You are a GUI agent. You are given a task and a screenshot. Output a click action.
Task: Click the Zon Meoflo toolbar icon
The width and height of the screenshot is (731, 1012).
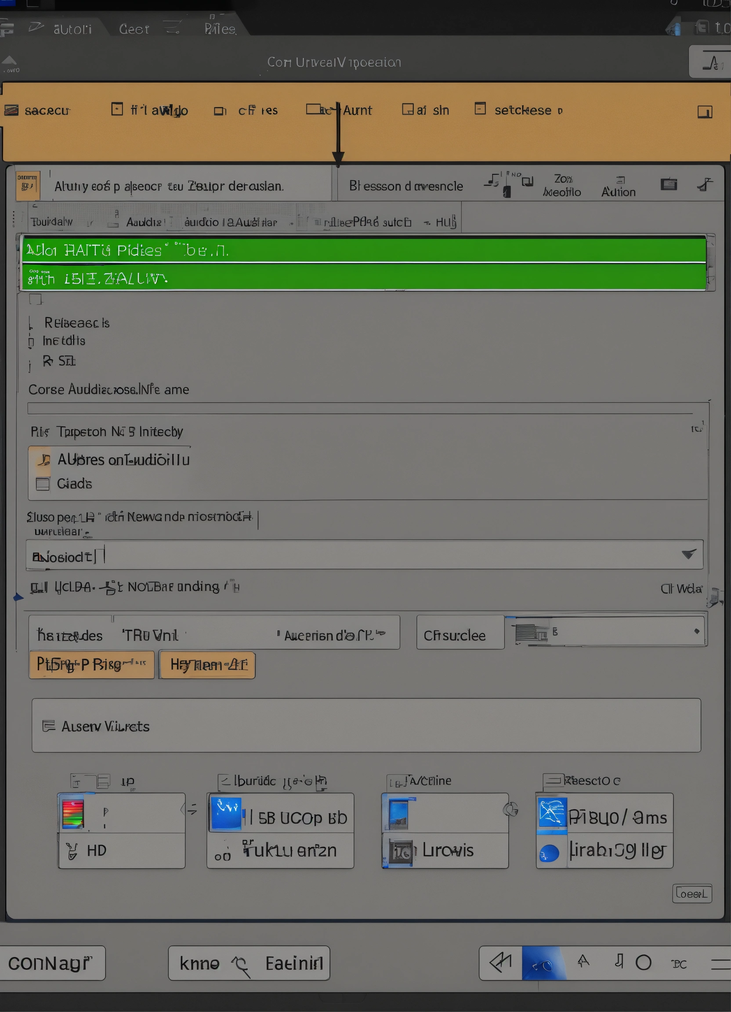(562, 186)
